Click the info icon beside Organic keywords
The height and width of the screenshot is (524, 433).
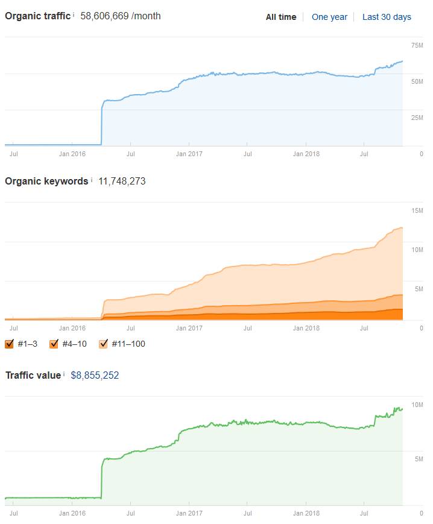pos(92,180)
